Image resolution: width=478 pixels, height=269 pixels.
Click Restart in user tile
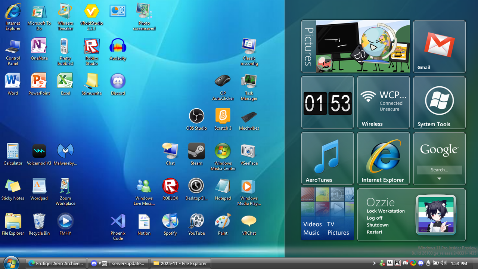point(374,232)
